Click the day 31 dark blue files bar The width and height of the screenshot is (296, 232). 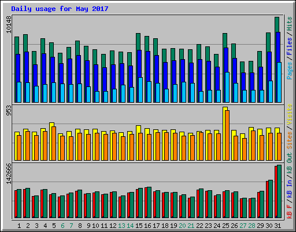(x=278, y=48)
